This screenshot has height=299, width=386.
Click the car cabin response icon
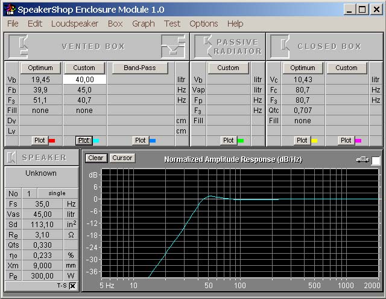point(362,160)
